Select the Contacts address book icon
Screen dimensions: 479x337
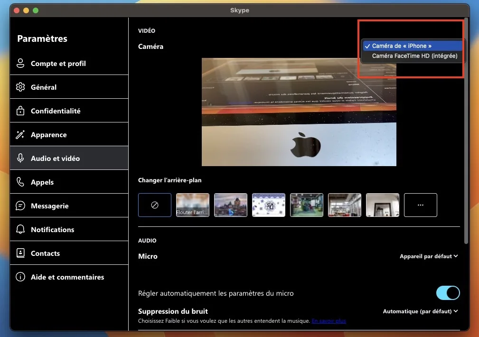pos(20,253)
